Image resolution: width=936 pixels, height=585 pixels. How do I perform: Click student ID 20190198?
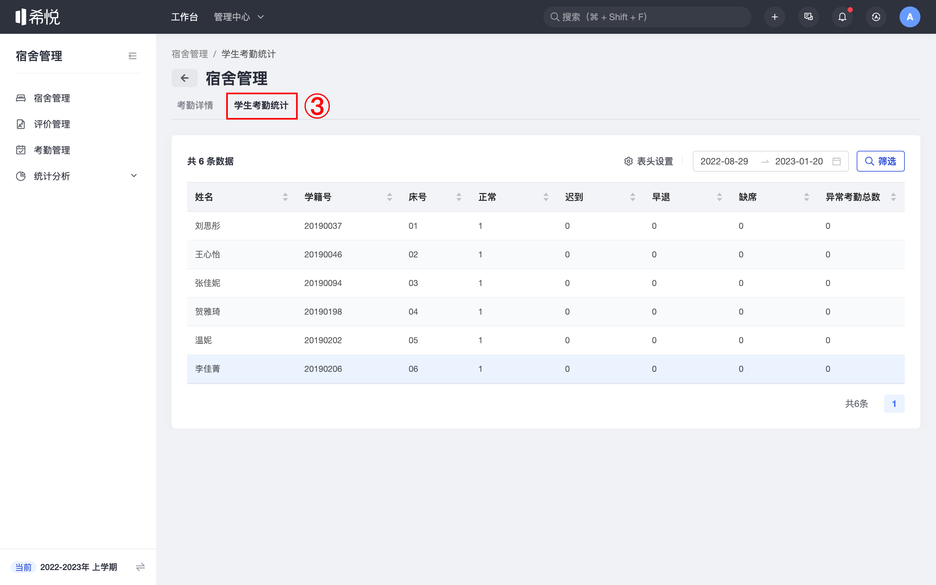[323, 312]
